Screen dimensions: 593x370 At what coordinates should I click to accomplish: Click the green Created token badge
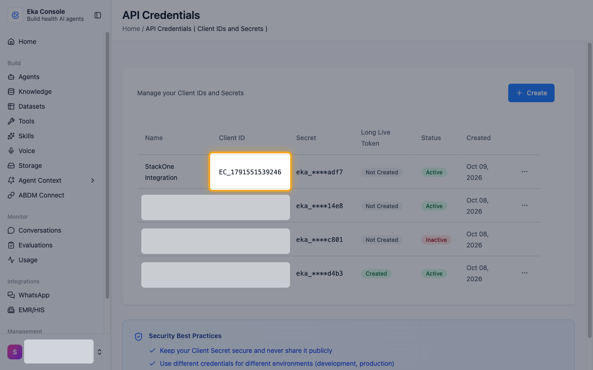pyautogui.click(x=376, y=274)
